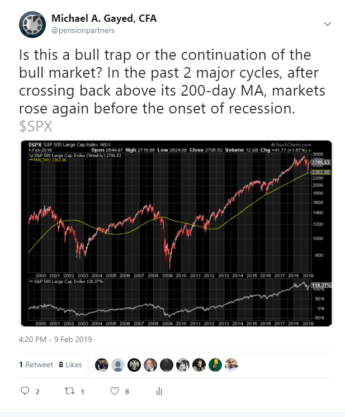Visit the @pensionpartners handle link
The width and height of the screenshot is (345, 417).
pos(83,30)
